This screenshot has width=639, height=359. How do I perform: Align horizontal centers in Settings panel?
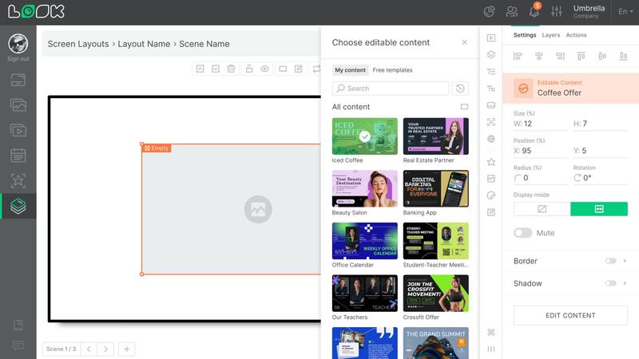click(538, 56)
